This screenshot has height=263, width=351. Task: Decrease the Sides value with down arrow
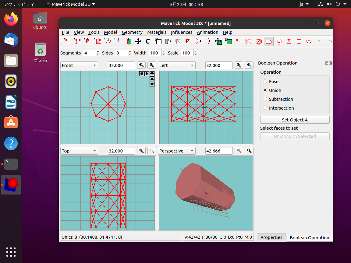(x=130, y=54)
